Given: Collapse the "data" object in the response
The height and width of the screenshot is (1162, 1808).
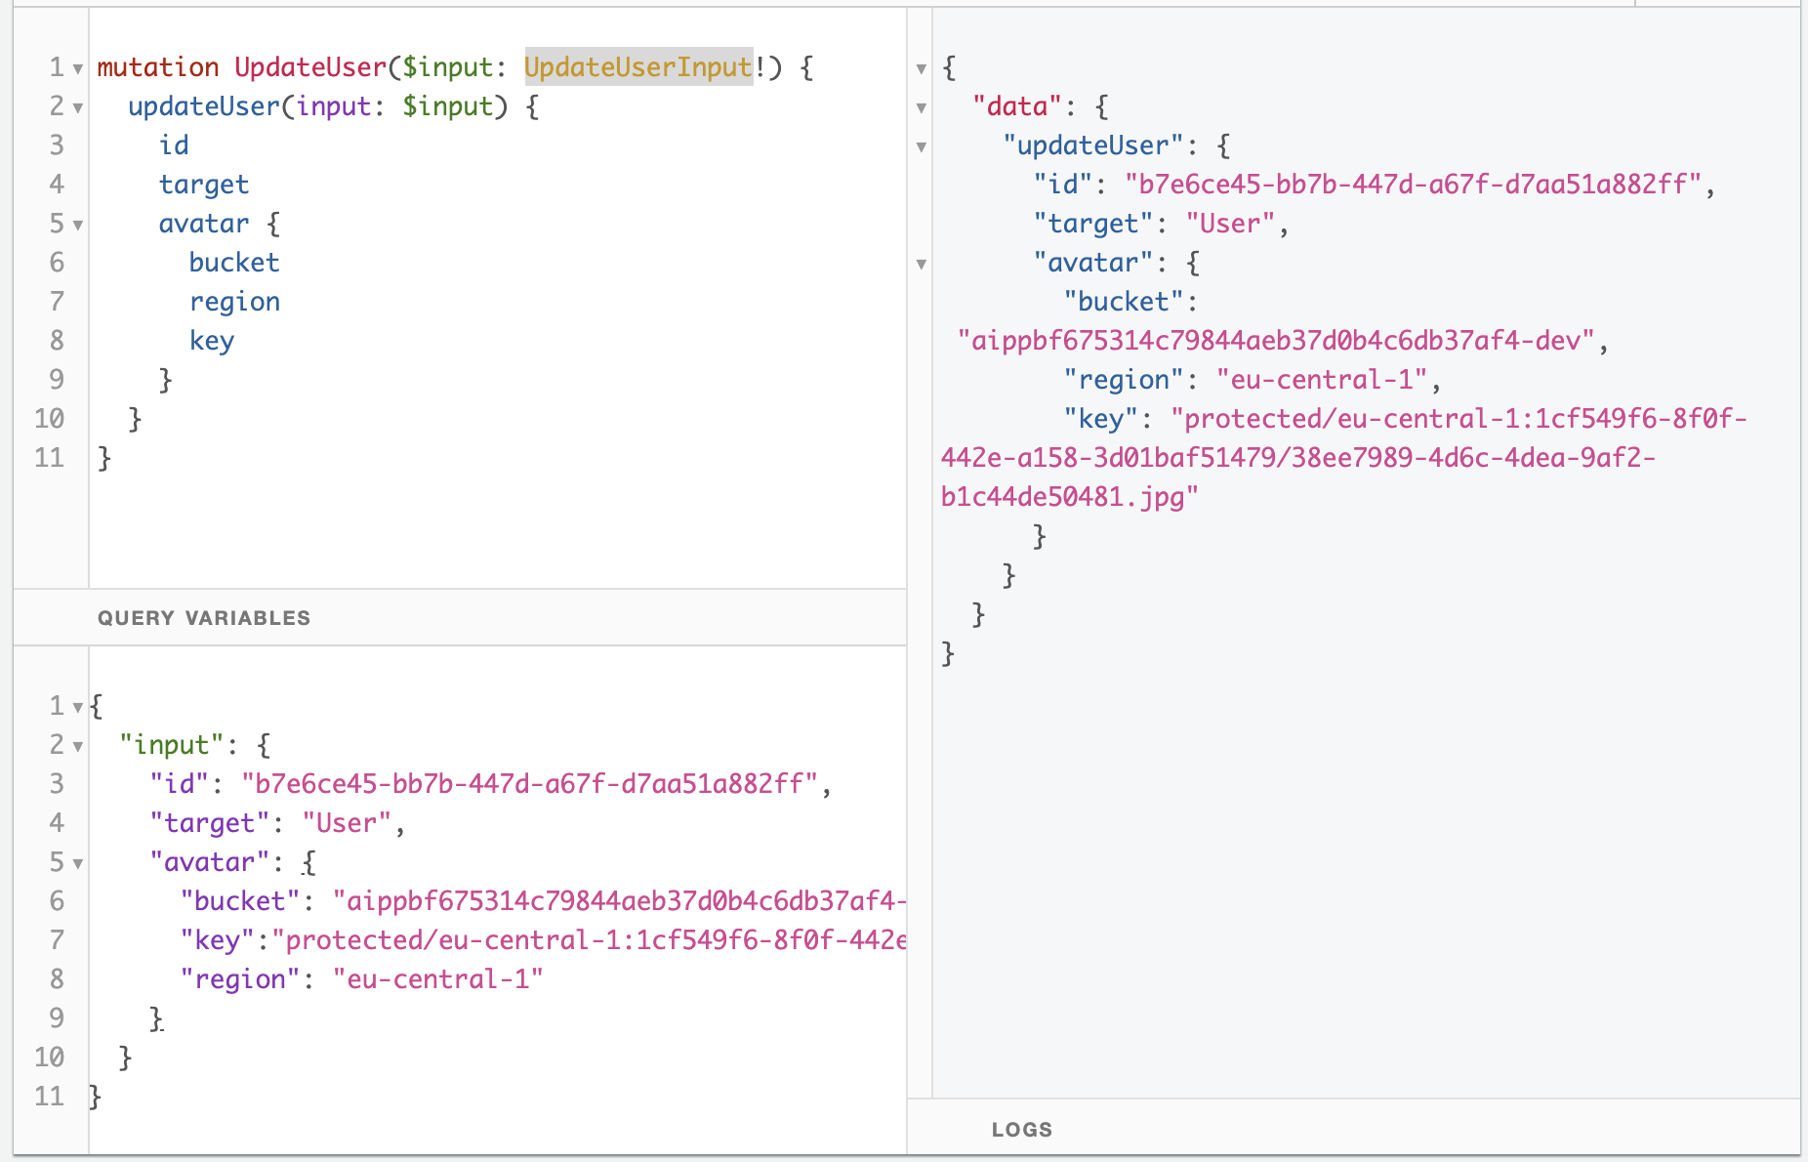Looking at the screenshot, I should 922,107.
